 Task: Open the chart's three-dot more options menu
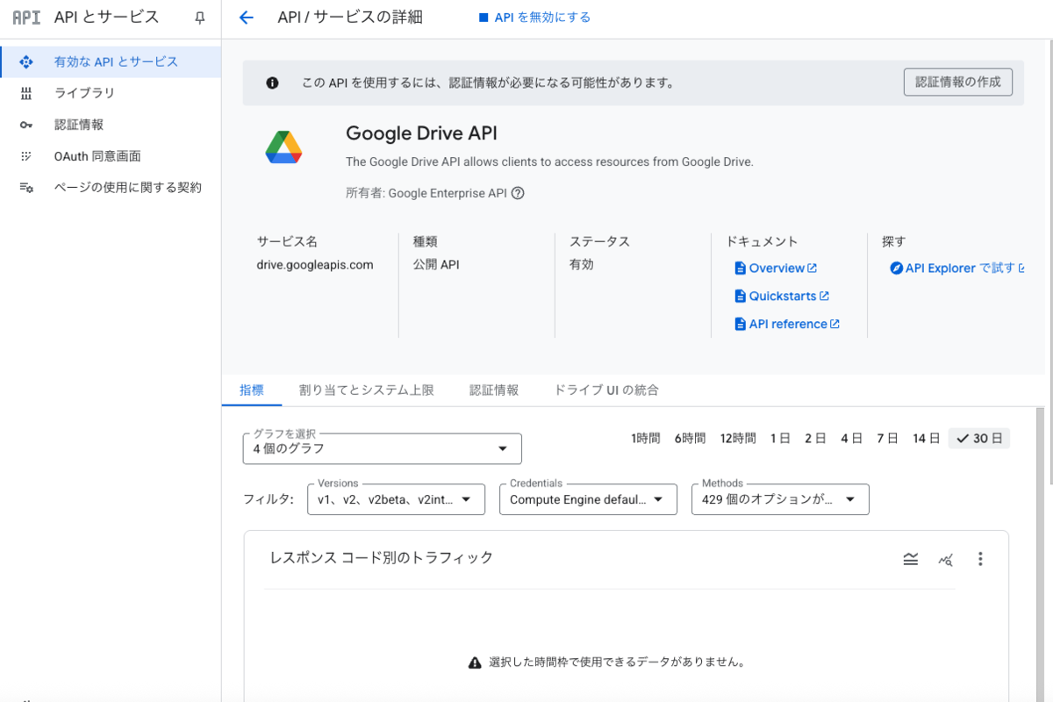pos(981,559)
